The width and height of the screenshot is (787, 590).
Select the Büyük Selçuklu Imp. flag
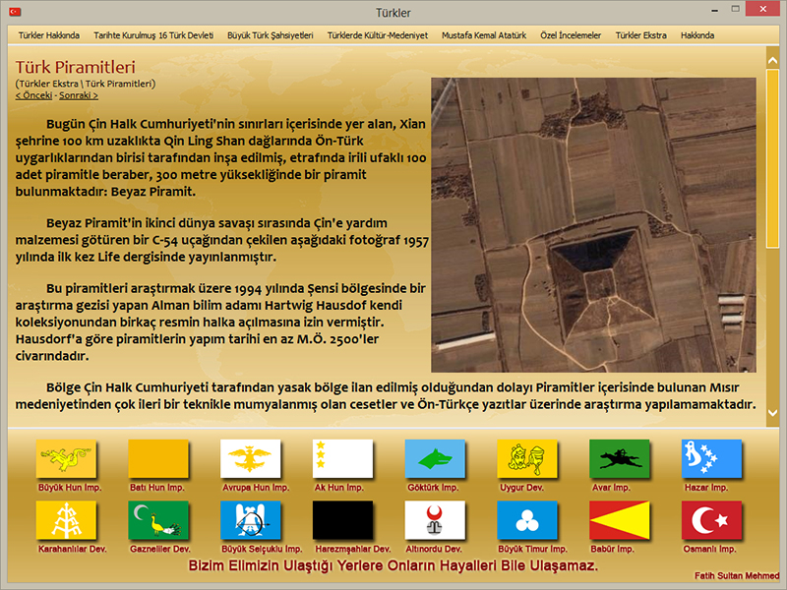[x=250, y=520]
